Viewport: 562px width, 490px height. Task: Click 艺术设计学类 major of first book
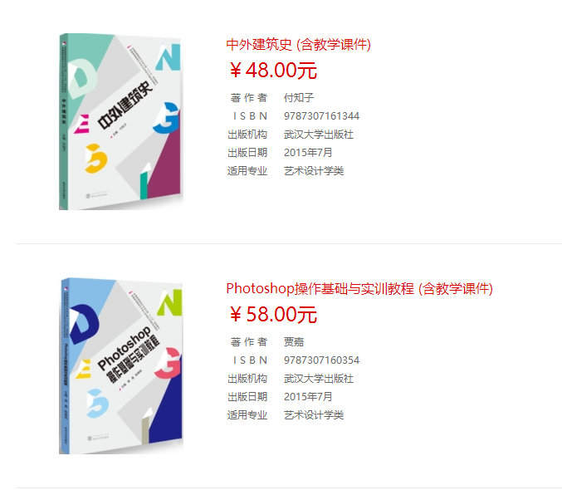click(314, 171)
